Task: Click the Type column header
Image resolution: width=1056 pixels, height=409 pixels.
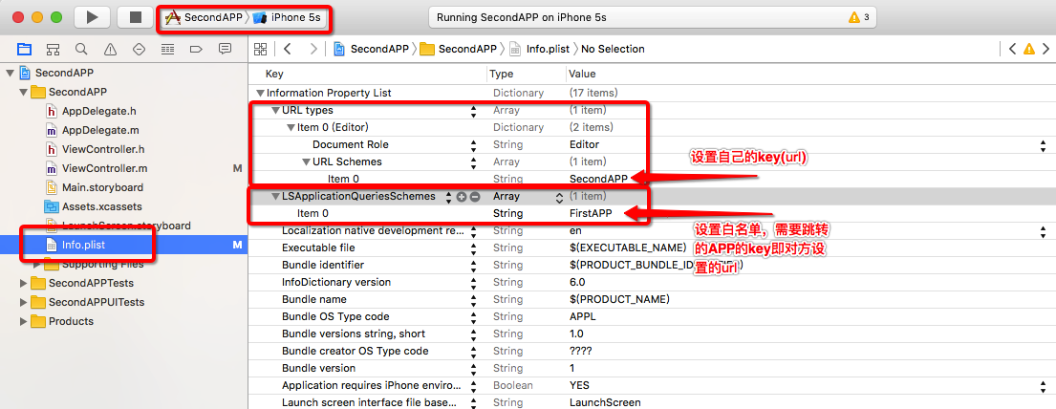Action: (501, 74)
